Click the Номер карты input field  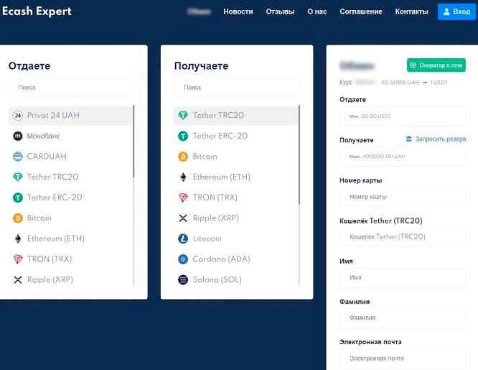(x=403, y=197)
